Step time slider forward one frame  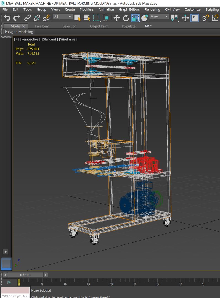pyautogui.click(x=46, y=275)
